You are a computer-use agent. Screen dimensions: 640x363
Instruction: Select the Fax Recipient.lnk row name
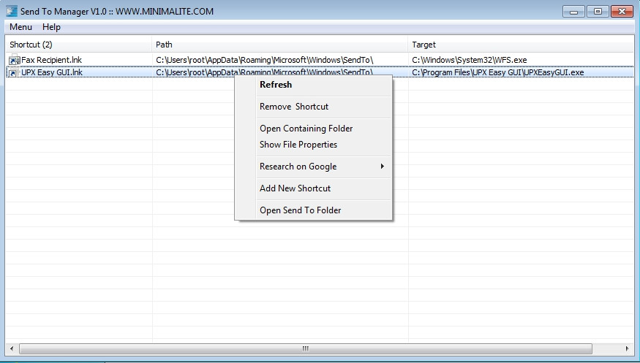[x=51, y=60]
